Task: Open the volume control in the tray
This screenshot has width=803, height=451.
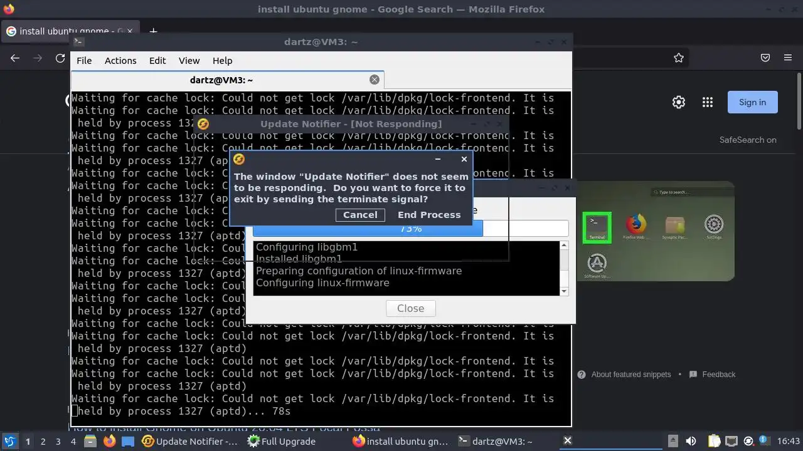Action: click(691, 441)
